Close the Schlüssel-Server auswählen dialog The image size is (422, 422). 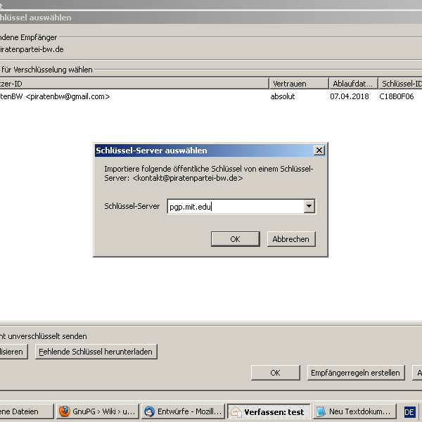tap(319, 151)
